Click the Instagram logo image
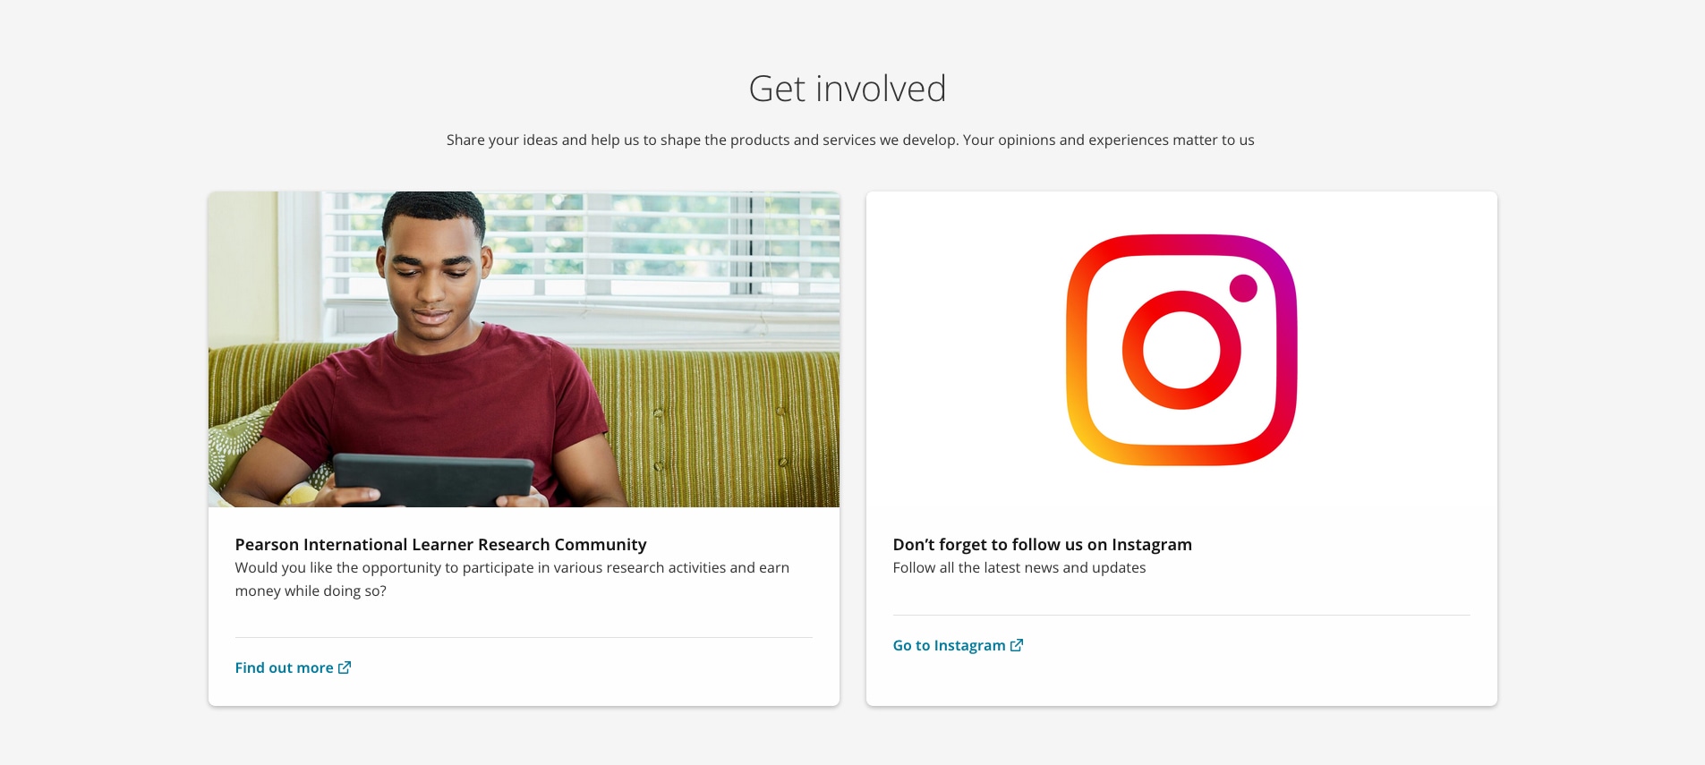1705x765 pixels. coord(1181,350)
